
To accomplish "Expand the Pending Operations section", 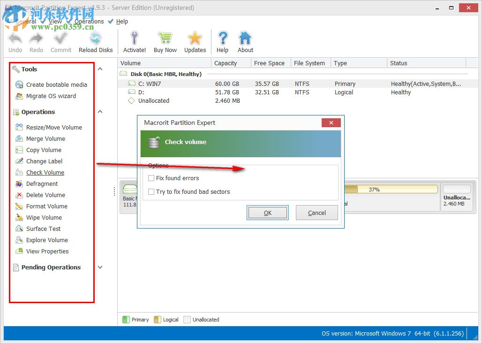I will [x=100, y=267].
